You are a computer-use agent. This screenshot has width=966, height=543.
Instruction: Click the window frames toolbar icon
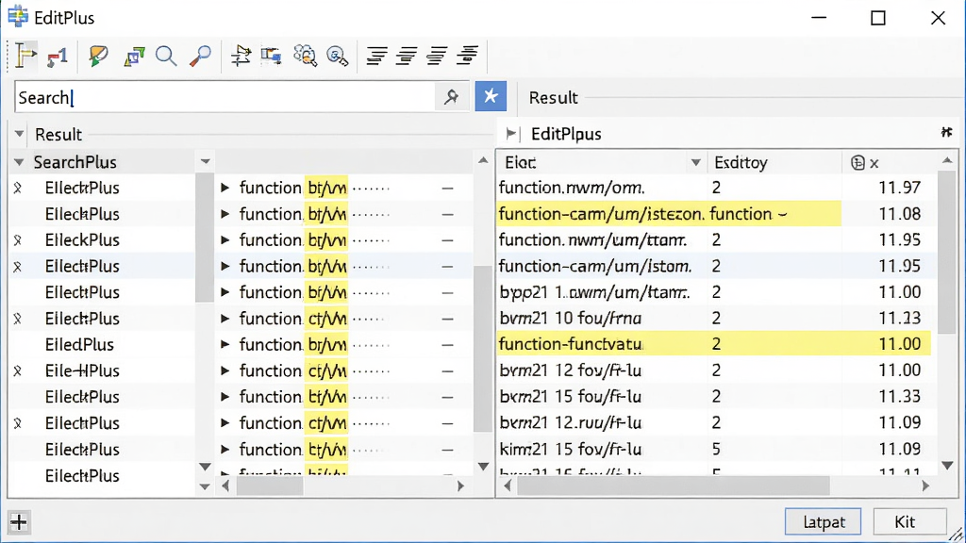[x=271, y=56]
